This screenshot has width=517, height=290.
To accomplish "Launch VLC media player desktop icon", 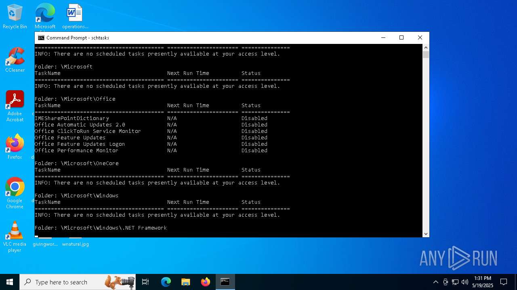I will [x=15, y=237].
